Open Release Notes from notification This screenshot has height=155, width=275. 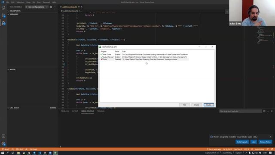point(265,142)
